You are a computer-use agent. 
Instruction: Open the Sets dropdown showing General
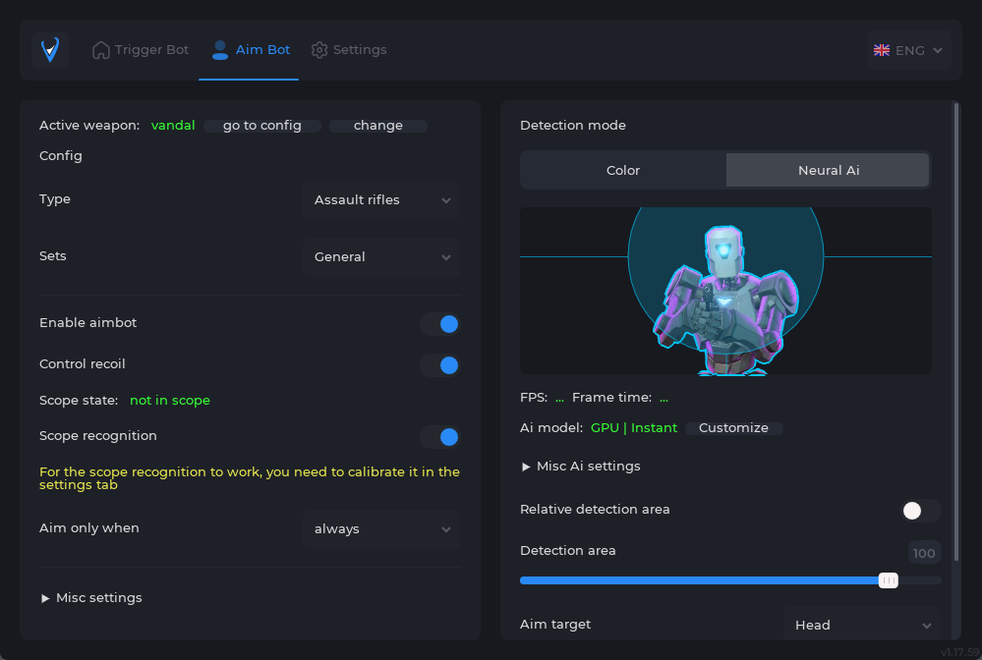click(381, 257)
